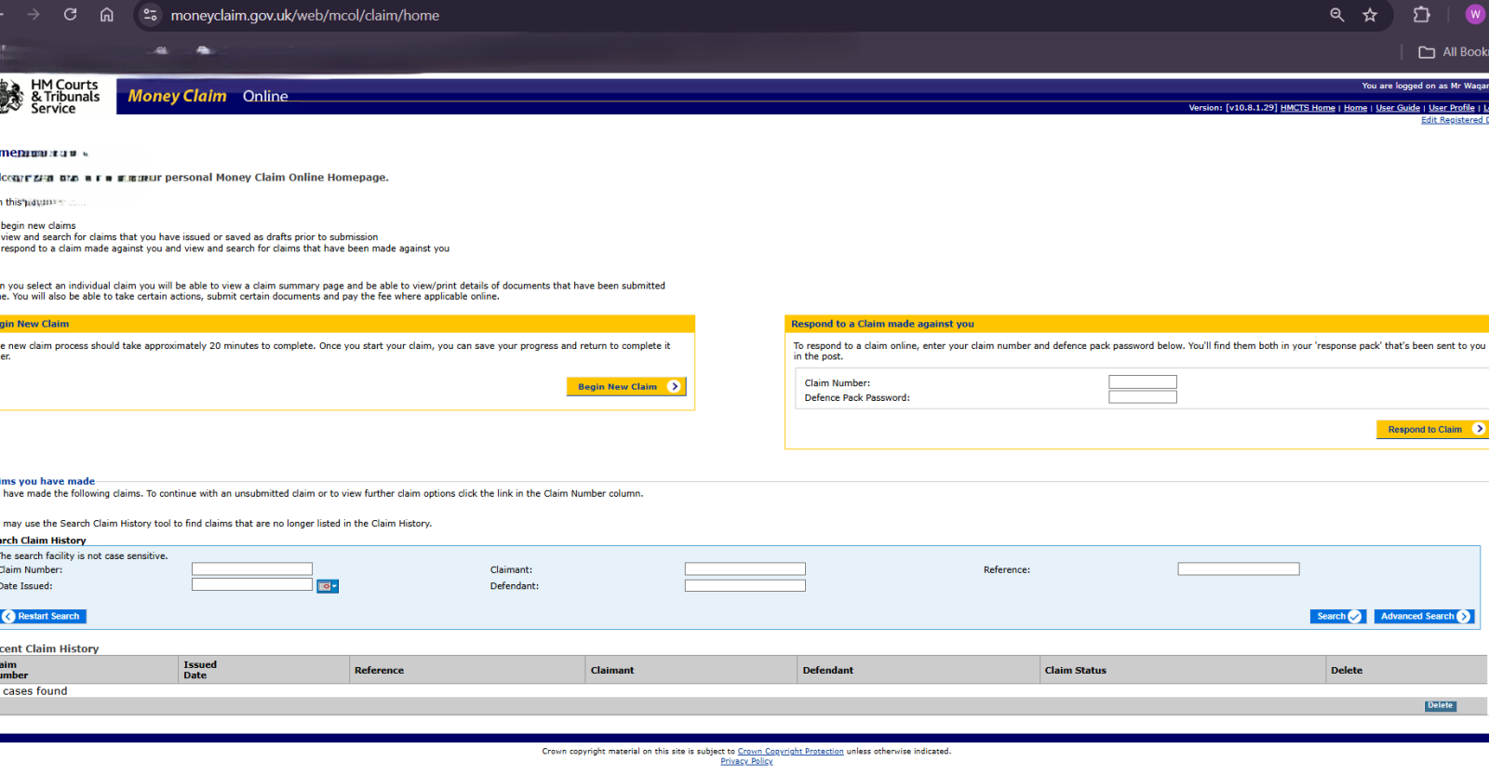The image size is (1489, 775).
Task: Click the Advanced Search button
Action: [1425, 616]
